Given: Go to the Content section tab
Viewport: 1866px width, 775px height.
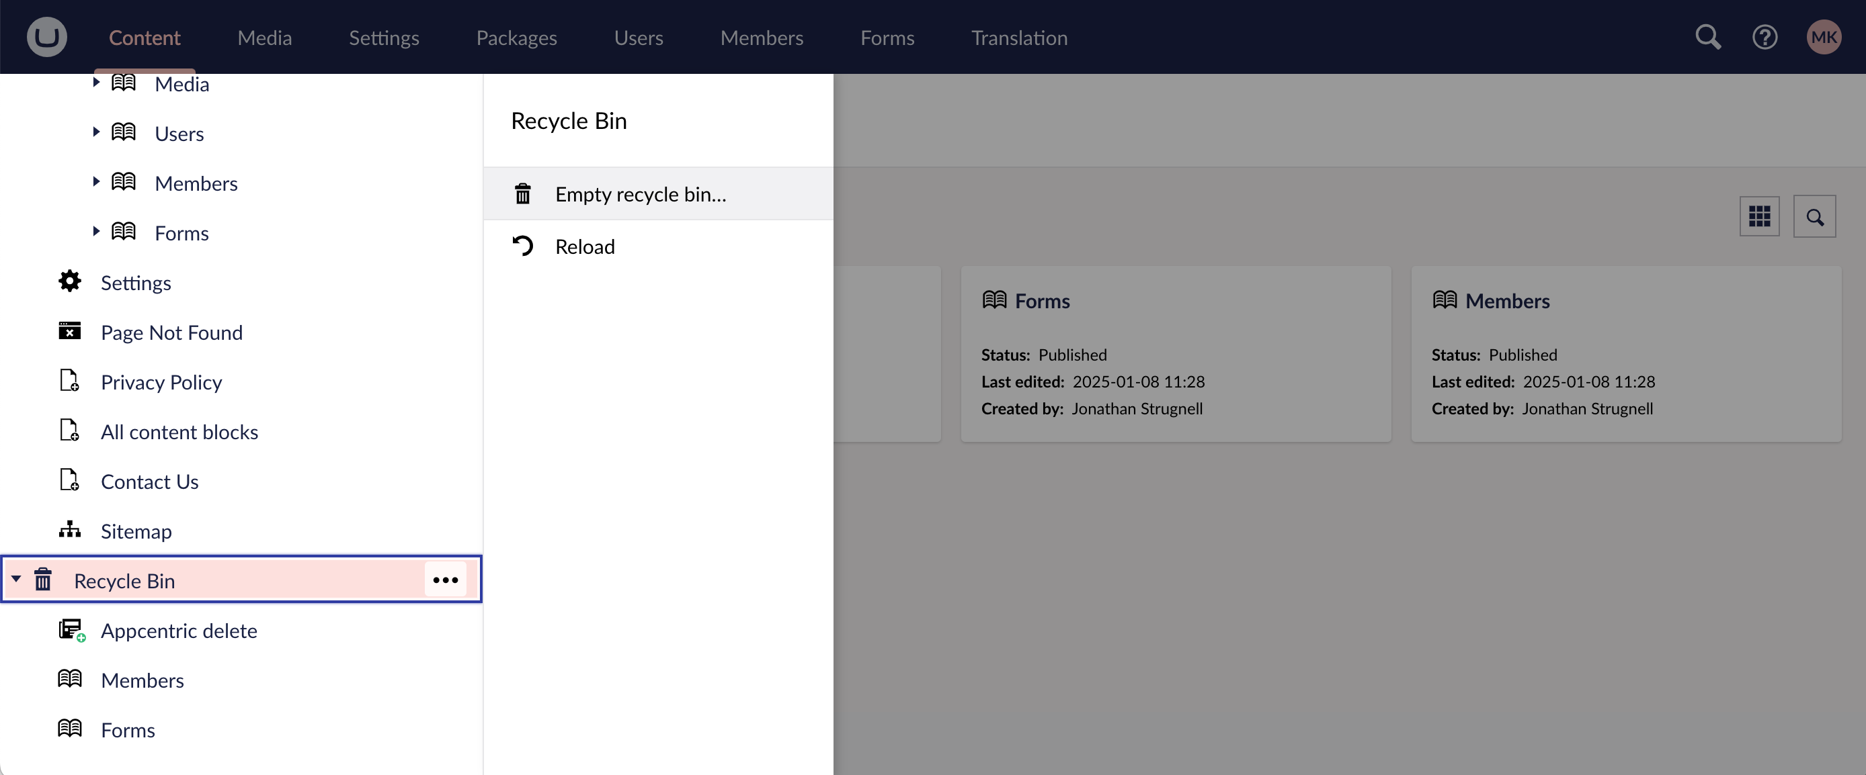Looking at the screenshot, I should pyautogui.click(x=144, y=38).
